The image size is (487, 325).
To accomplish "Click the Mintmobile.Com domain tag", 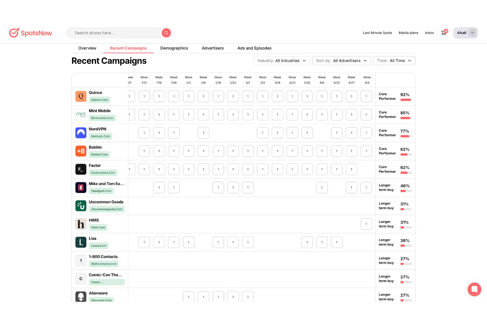I will click(102, 118).
